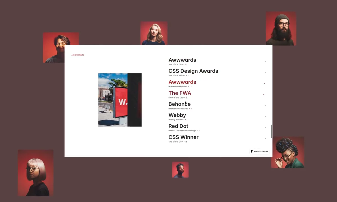Open the Awwwards Site of the Day entry

(182, 60)
